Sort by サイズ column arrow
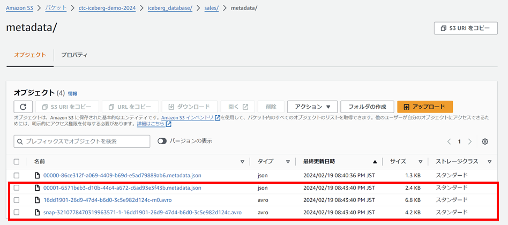Viewport: 508px width, 225px height. click(420, 162)
